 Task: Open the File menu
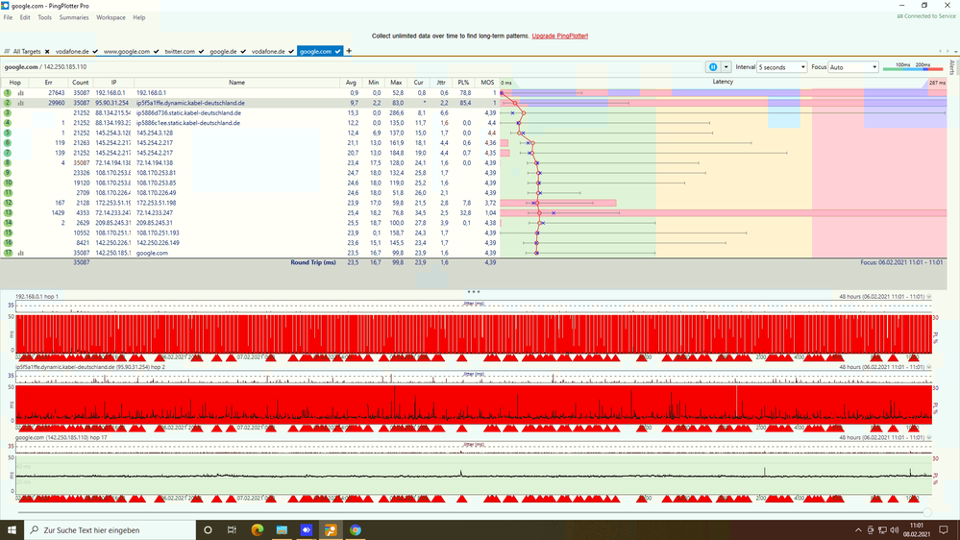[x=8, y=17]
